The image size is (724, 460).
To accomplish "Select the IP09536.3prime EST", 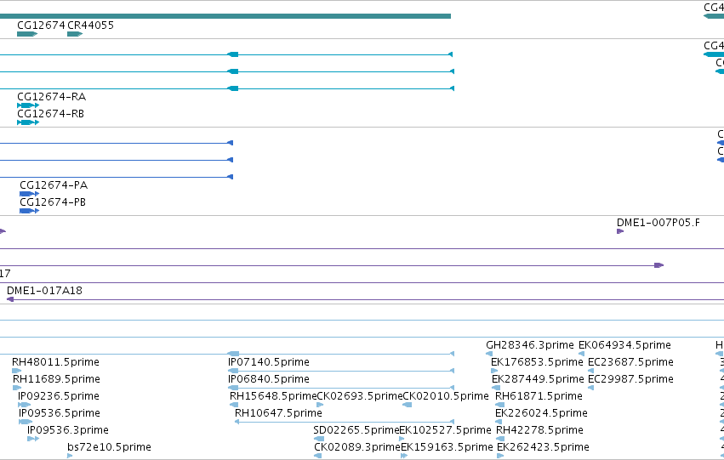I will [x=33, y=439].
